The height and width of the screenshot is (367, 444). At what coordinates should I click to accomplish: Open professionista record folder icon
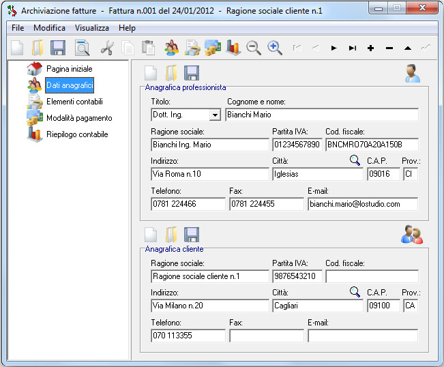click(x=171, y=73)
